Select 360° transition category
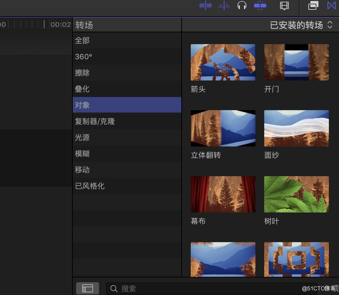The width and height of the screenshot is (339, 295). [127, 57]
